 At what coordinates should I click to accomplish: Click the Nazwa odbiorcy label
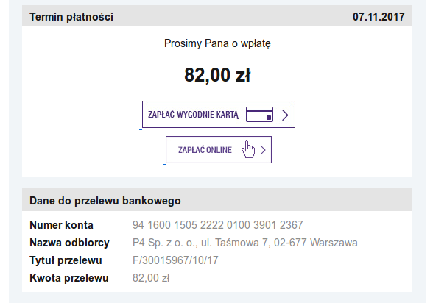tap(69, 243)
